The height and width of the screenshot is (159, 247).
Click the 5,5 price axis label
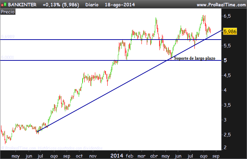coord(227,46)
